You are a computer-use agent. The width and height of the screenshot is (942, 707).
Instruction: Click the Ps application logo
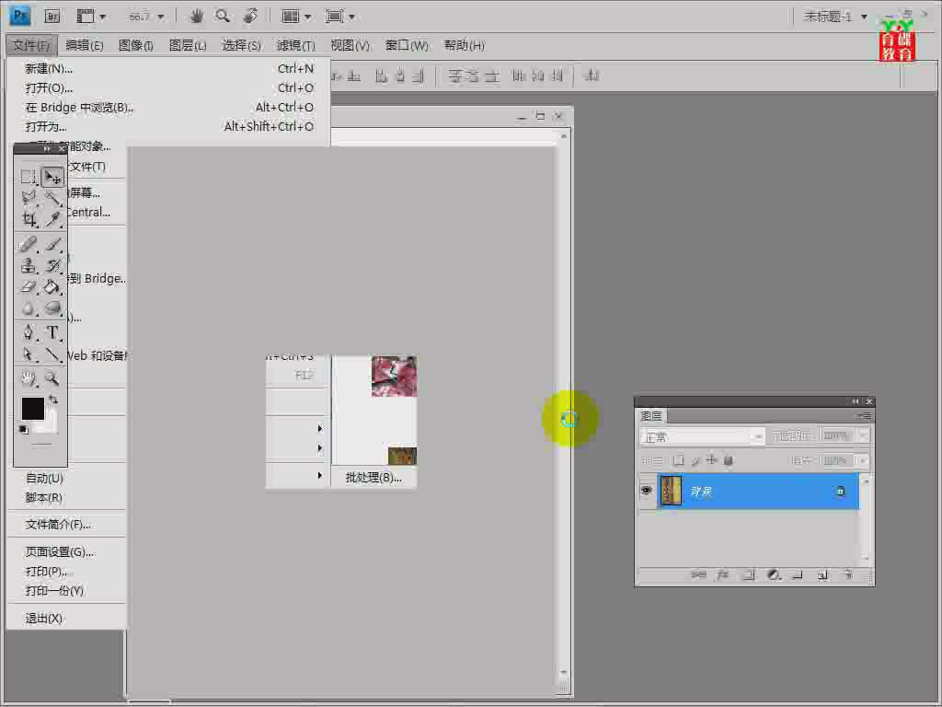pos(20,17)
